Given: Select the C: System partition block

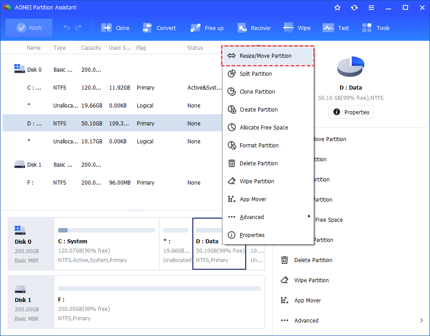Looking at the screenshot, I should 106,244.
